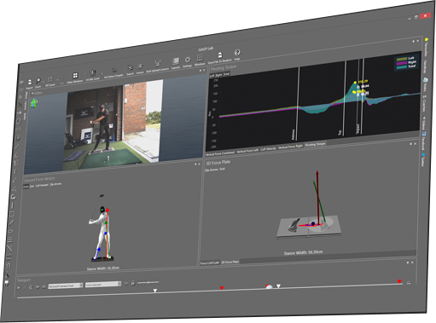
Task: Switch to Force CoP/CoM tab
Action: 209,263
